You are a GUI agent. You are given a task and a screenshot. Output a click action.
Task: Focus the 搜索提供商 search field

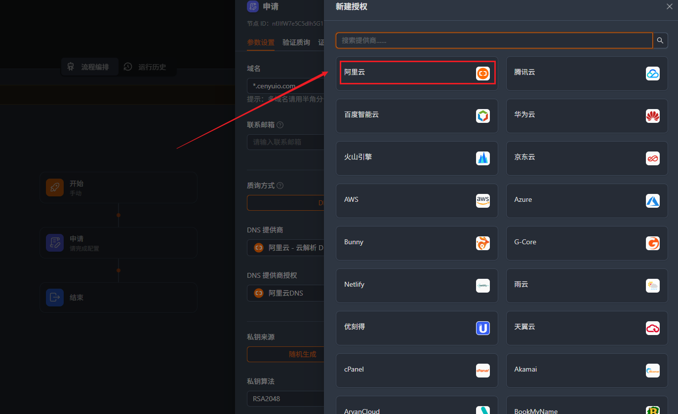point(494,40)
